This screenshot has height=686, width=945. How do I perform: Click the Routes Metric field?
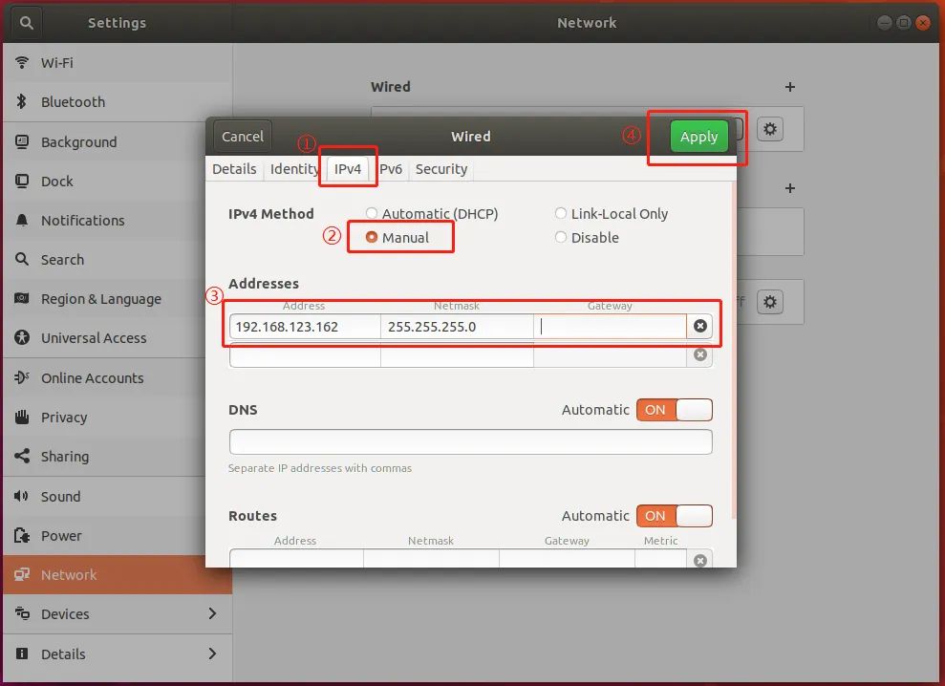click(x=660, y=558)
